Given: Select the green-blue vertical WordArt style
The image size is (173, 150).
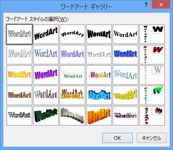Looking at the screenshot, I should [152, 95].
